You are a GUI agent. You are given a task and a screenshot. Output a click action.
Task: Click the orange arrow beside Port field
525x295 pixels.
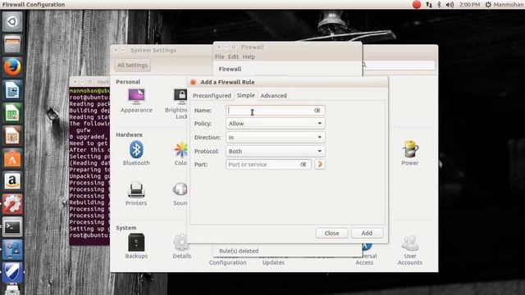click(320, 164)
